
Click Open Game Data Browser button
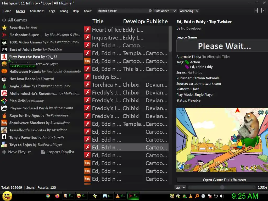(222, 180)
